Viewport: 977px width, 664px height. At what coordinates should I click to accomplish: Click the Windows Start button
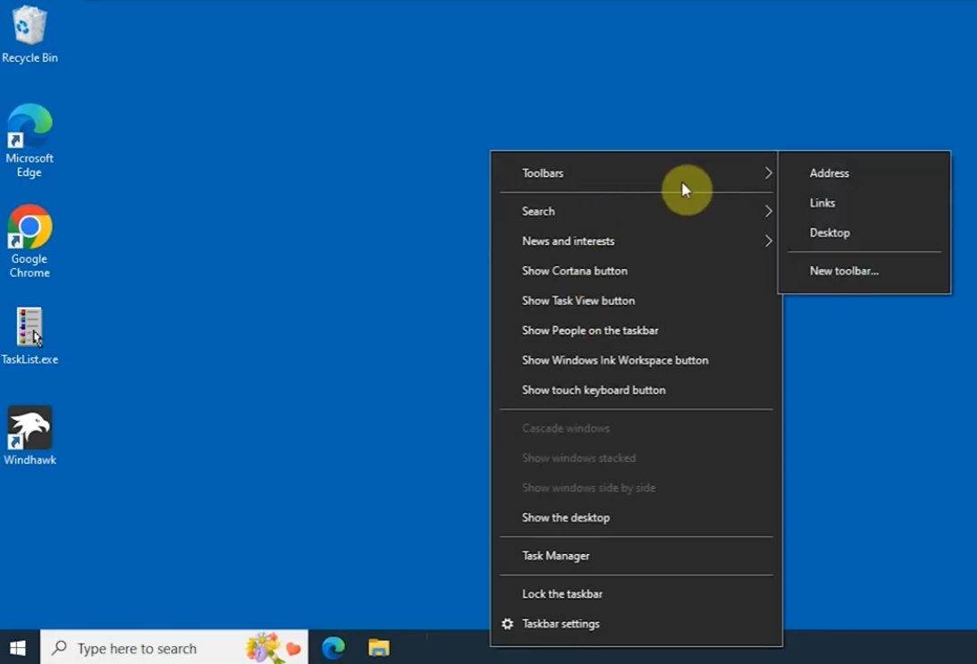point(18,648)
